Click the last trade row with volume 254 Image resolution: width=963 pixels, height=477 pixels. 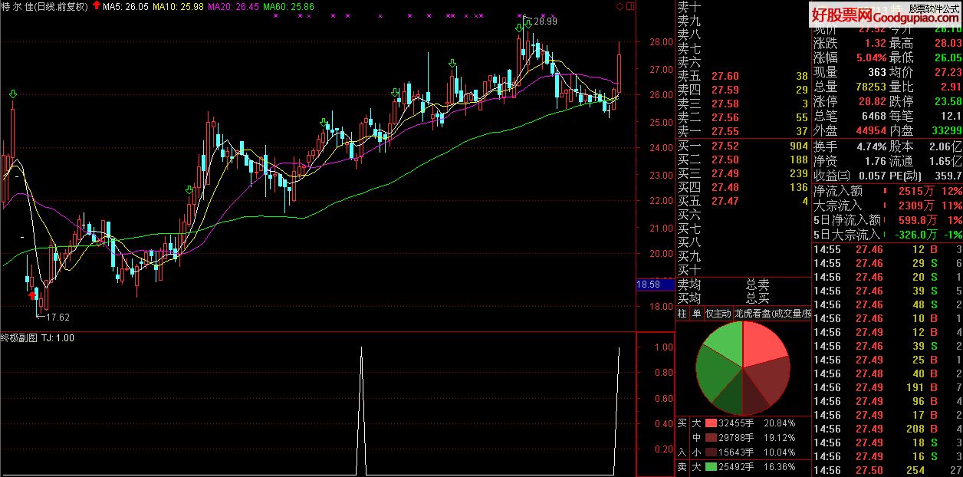tap(887, 470)
